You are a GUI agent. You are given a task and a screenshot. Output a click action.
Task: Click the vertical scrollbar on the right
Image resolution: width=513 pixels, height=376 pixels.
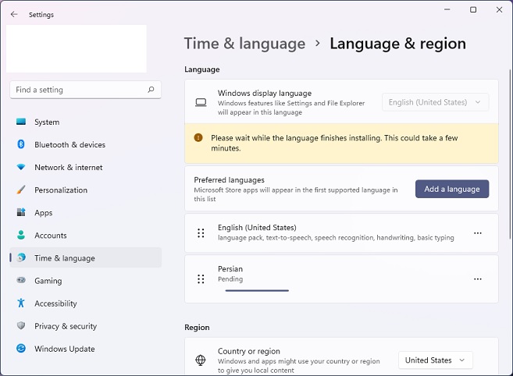point(510,154)
